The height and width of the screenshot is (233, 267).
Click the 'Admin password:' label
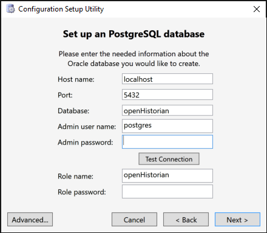coord(86,142)
